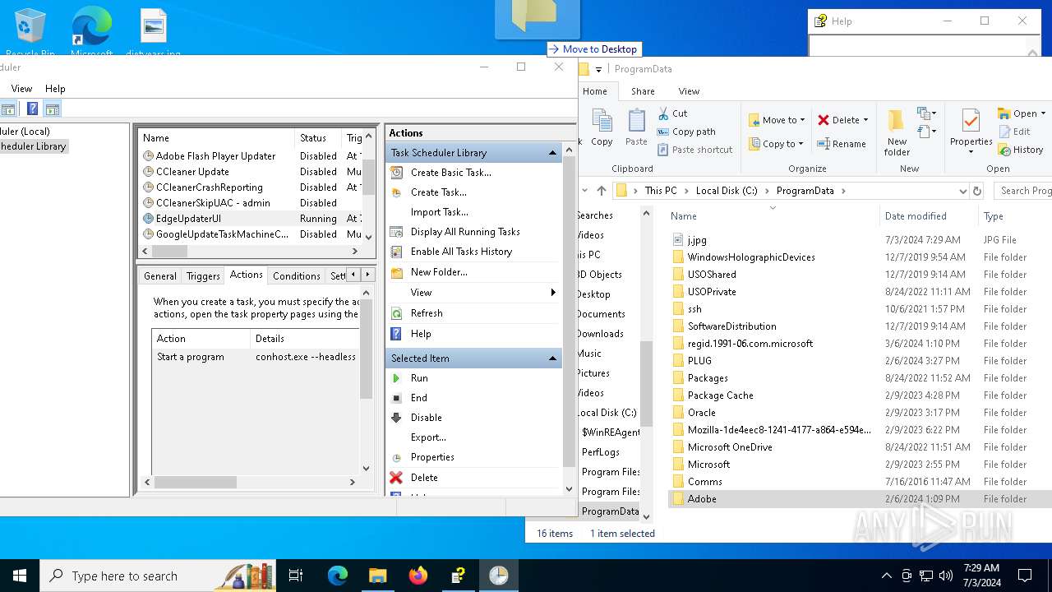Viewport: 1052px width, 592px height.
Task: Expand address bar history dropdown
Action: (963, 191)
